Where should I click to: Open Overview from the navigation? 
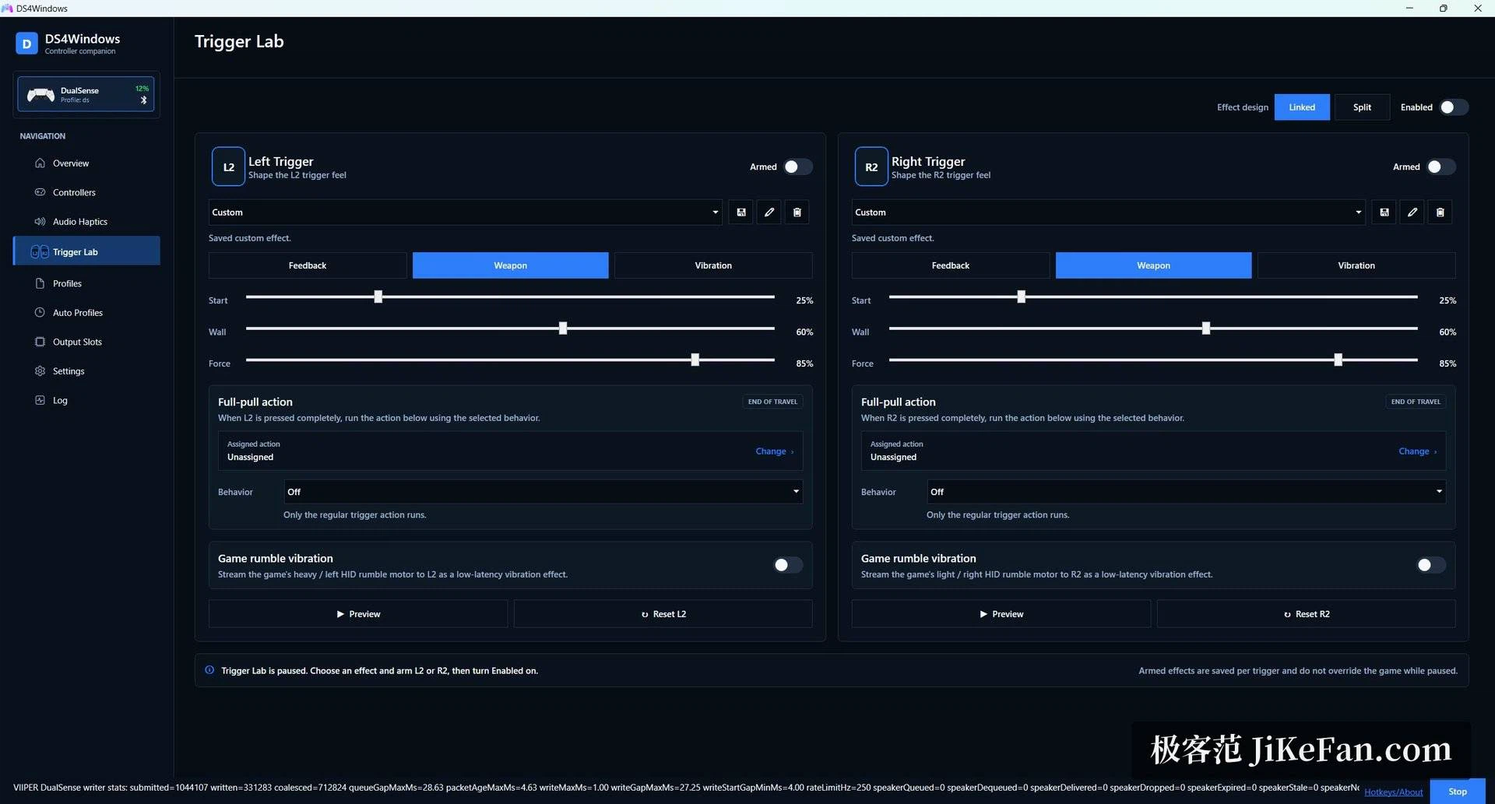86,163
